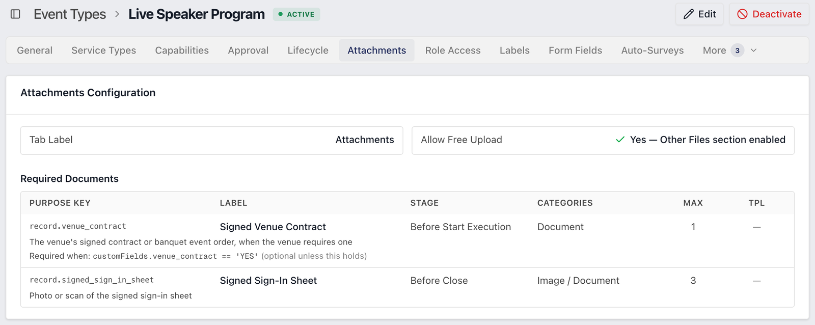
Task: Click the breadcrumb chevron after Event Types
Action: click(117, 14)
